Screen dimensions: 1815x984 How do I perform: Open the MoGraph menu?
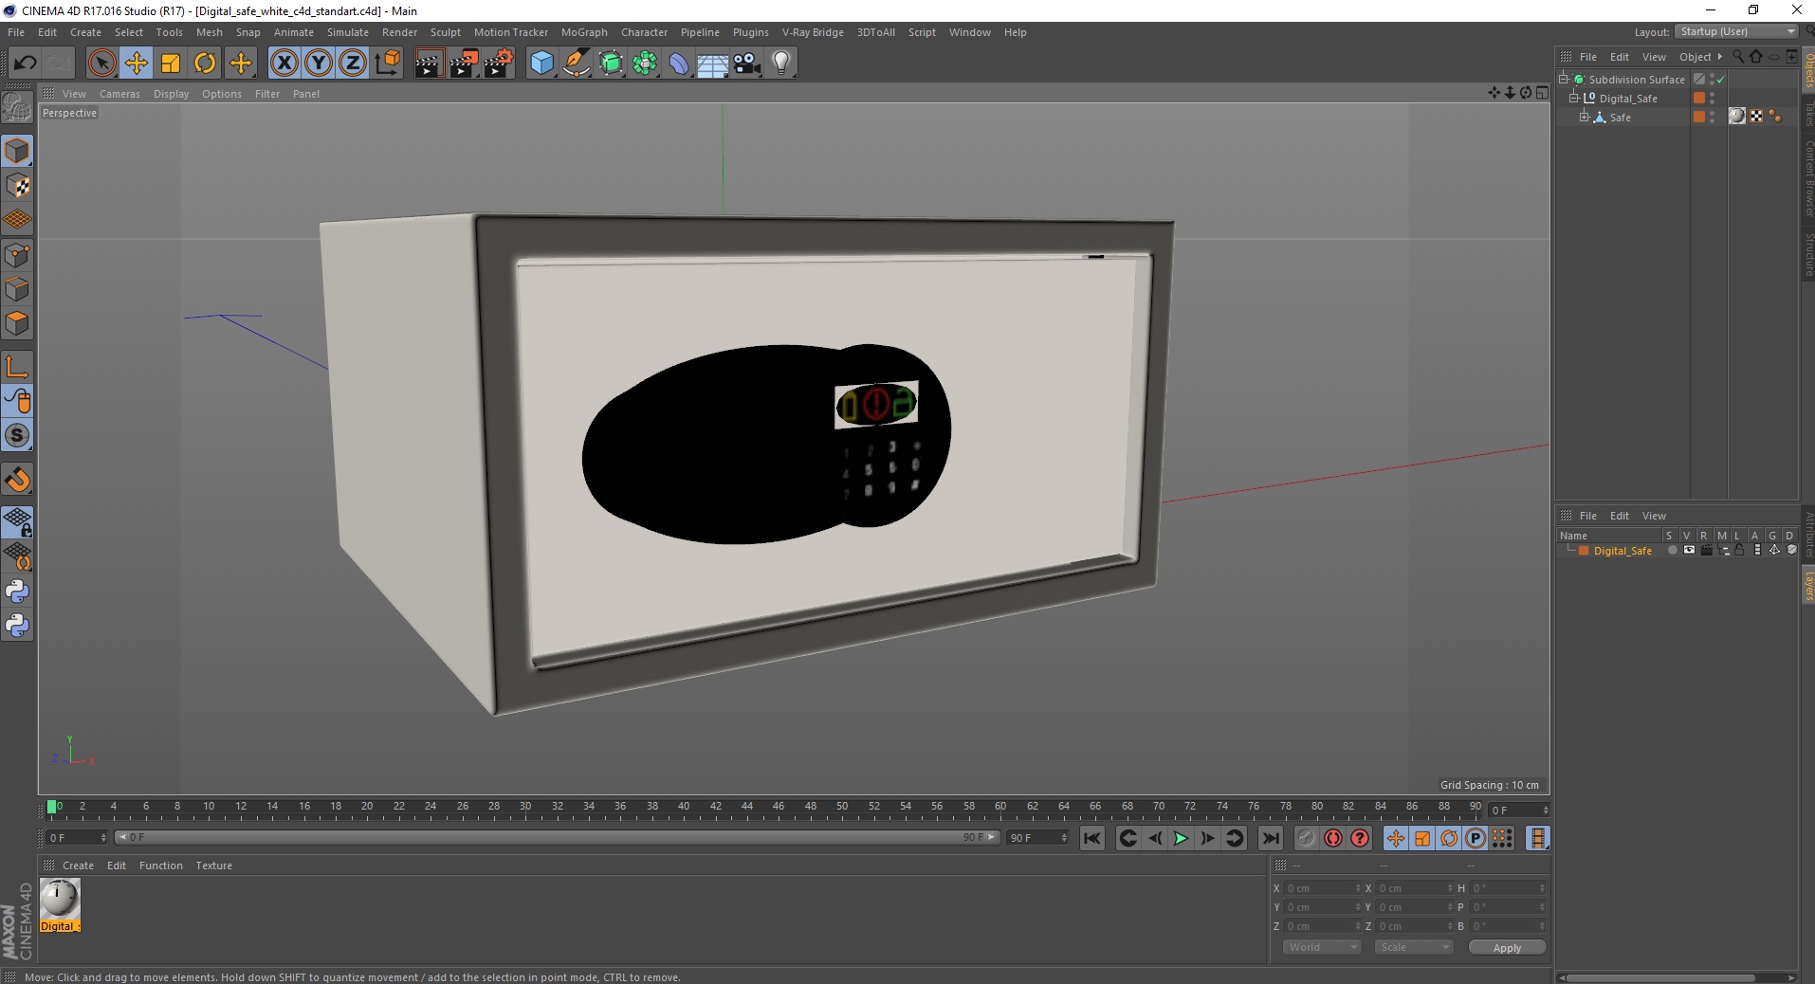[584, 32]
